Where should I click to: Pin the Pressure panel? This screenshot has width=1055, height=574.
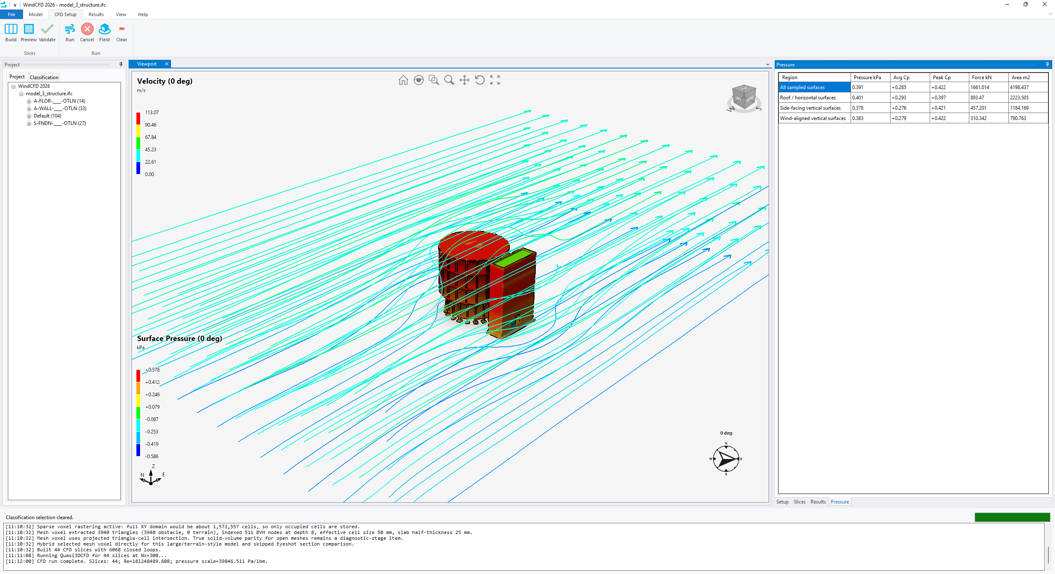(x=1047, y=64)
